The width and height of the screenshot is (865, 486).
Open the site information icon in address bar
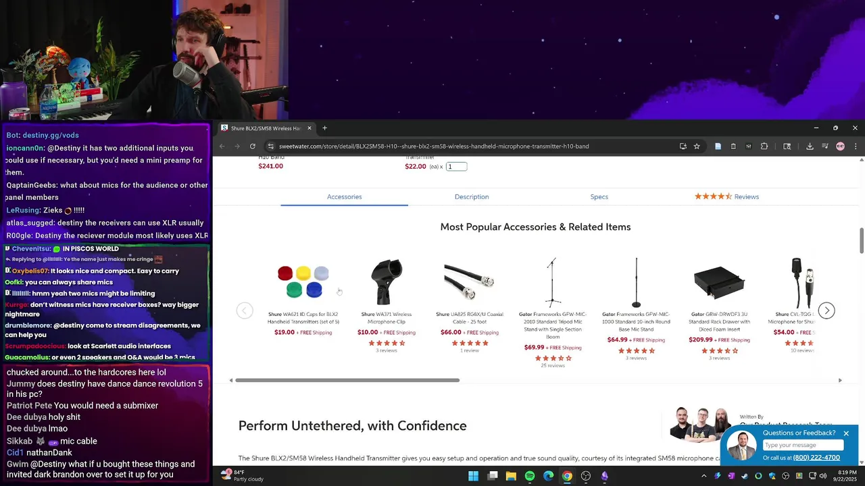270,146
